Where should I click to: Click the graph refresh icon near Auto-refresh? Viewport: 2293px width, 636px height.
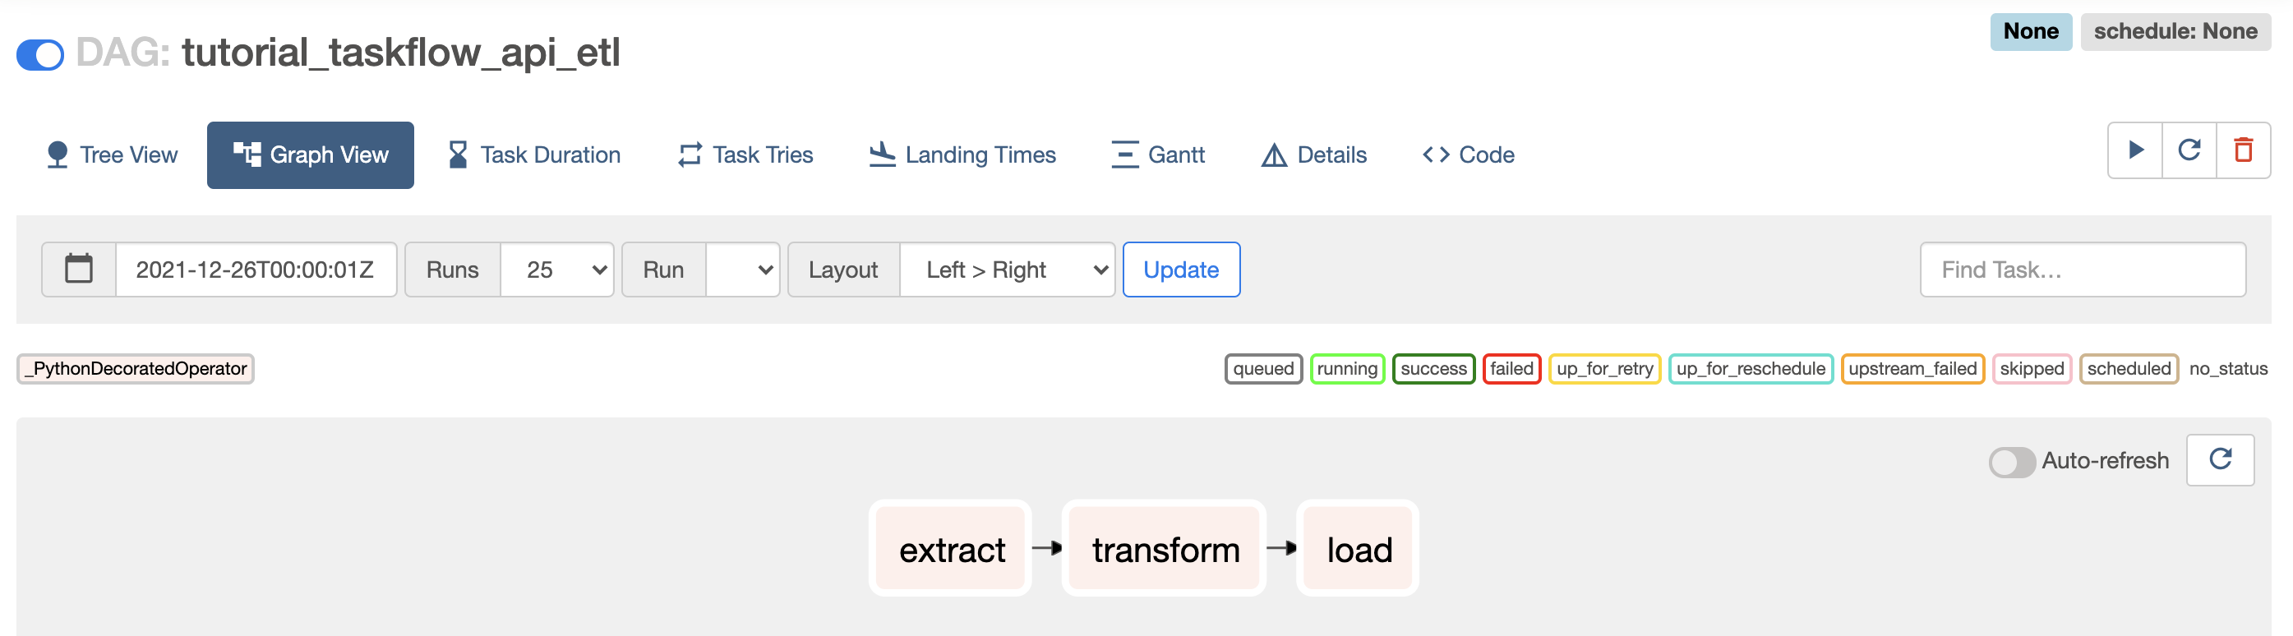[2220, 460]
